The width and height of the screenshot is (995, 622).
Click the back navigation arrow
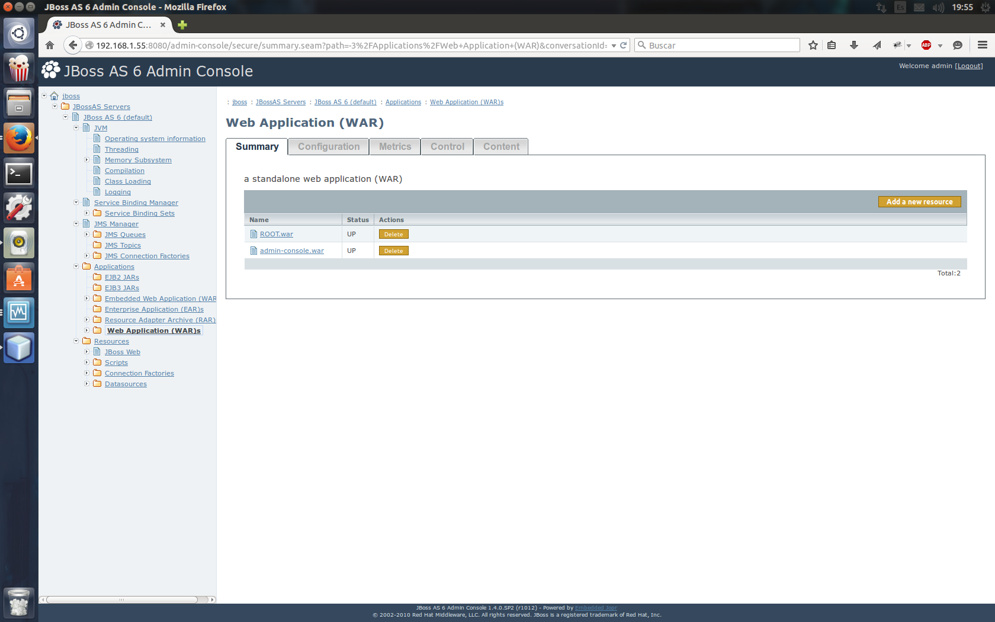[72, 45]
